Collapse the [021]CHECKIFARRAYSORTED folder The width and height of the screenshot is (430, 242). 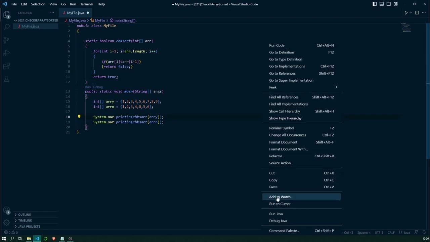click(36, 20)
